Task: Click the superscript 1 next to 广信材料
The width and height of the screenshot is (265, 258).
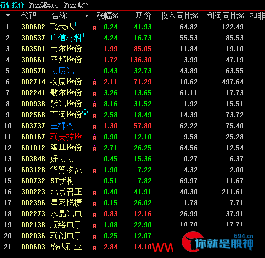Action: point(83,35)
